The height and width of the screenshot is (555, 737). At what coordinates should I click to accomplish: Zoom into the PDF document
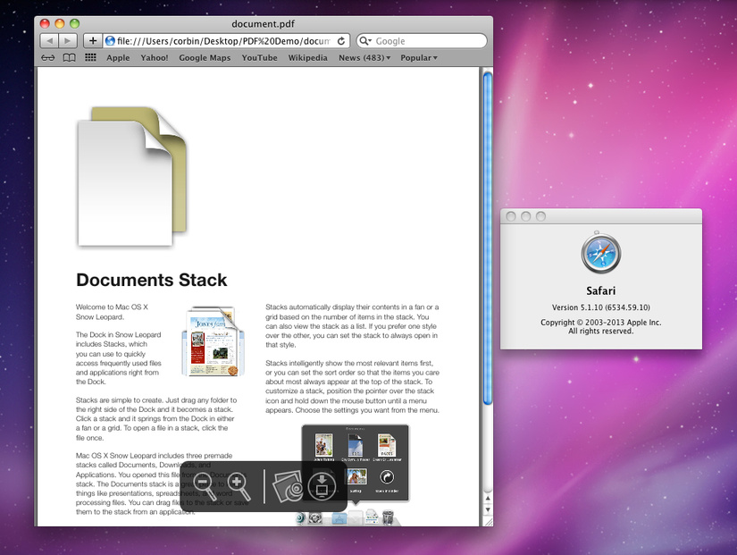click(237, 485)
